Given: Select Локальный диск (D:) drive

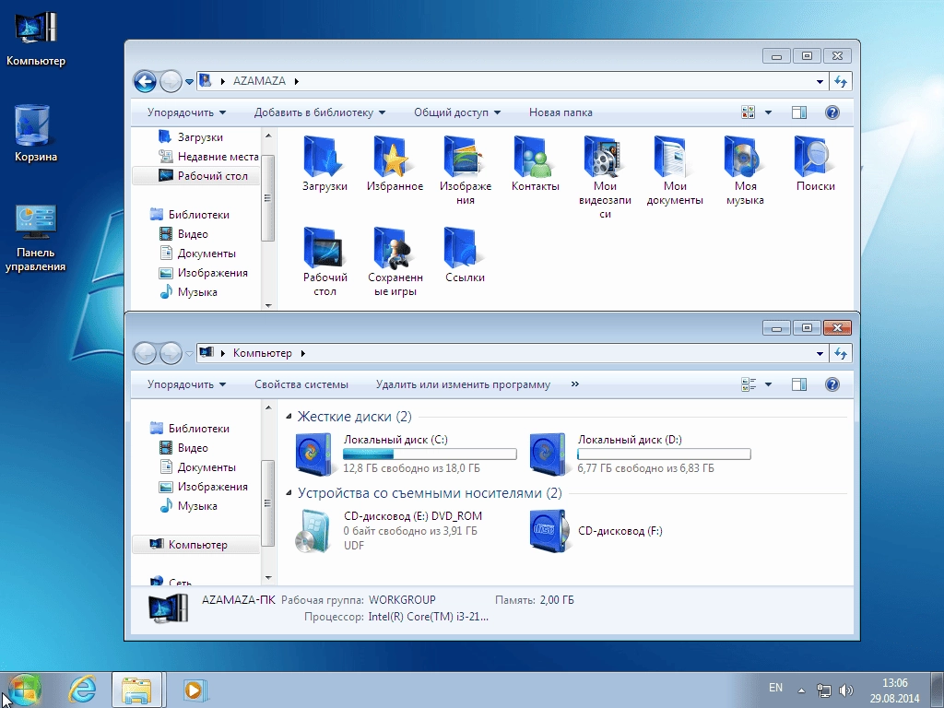Looking at the screenshot, I should 640,454.
